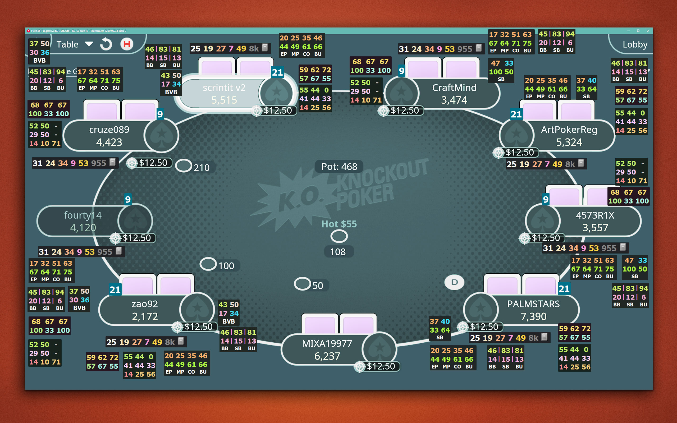
Task: Open notes icon in fourty14 HUD
Action: click(x=119, y=251)
